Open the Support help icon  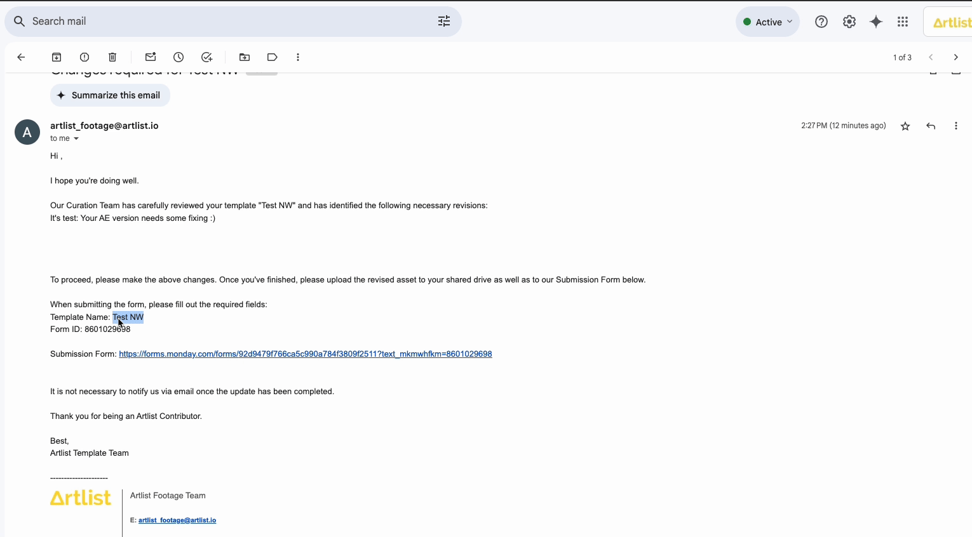[x=821, y=22]
